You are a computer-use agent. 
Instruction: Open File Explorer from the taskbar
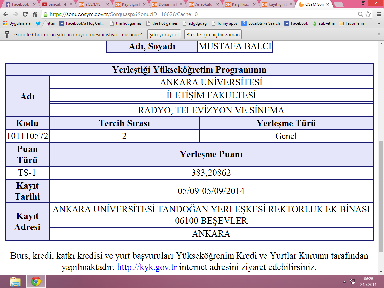(x=15, y=282)
